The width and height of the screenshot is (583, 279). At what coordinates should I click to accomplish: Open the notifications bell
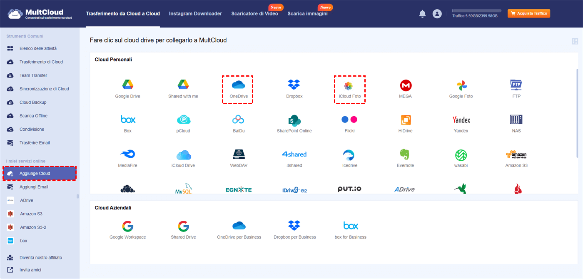tap(422, 14)
